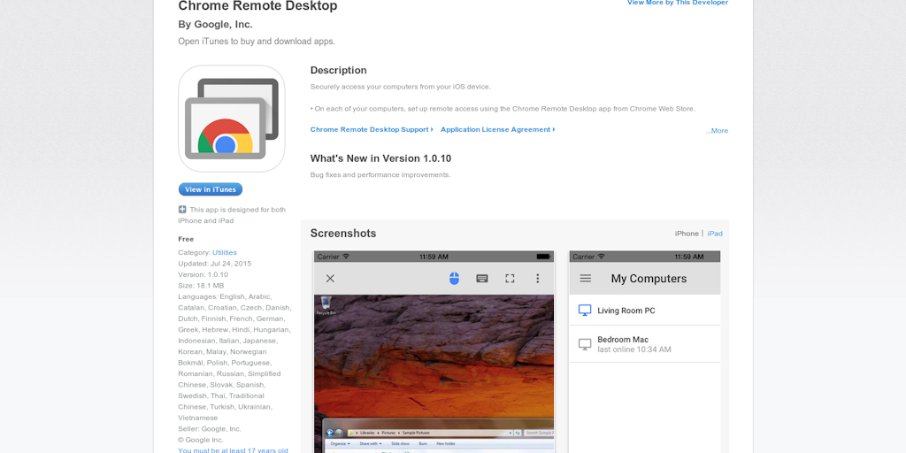Select the Living Room PC row text
This screenshot has height=453, width=906.
pos(626,311)
